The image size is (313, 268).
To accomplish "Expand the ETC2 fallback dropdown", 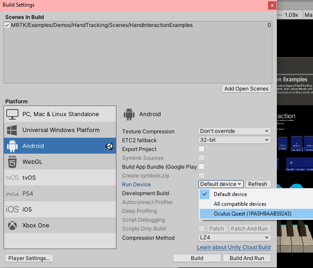I will [x=235, y=140].
